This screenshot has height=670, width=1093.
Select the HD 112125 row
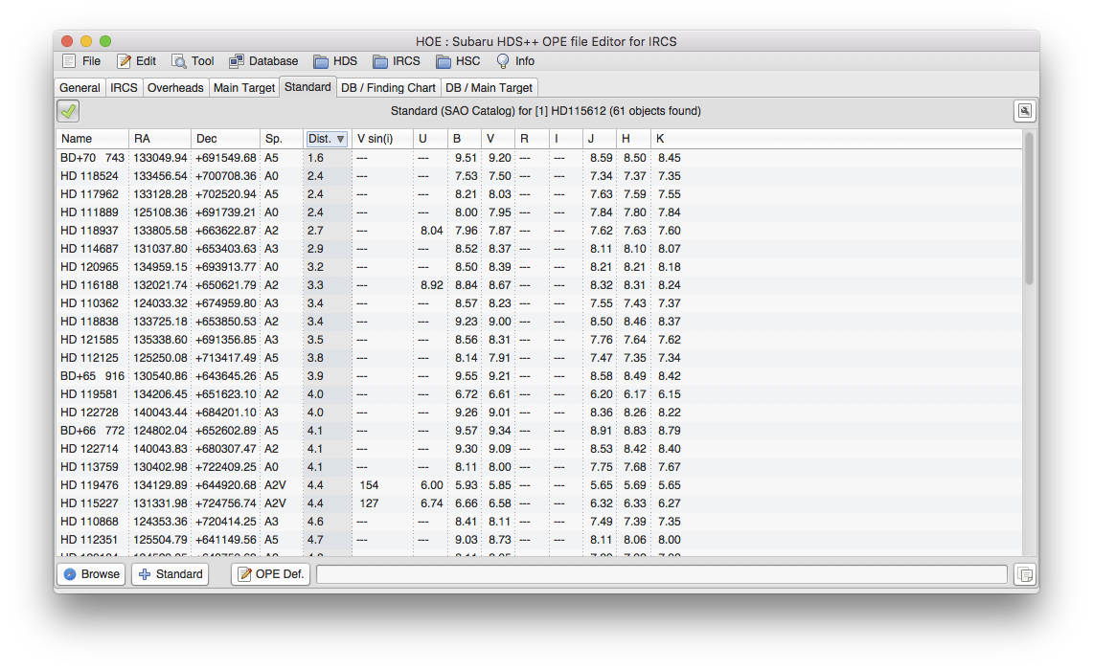coord(538,358)
